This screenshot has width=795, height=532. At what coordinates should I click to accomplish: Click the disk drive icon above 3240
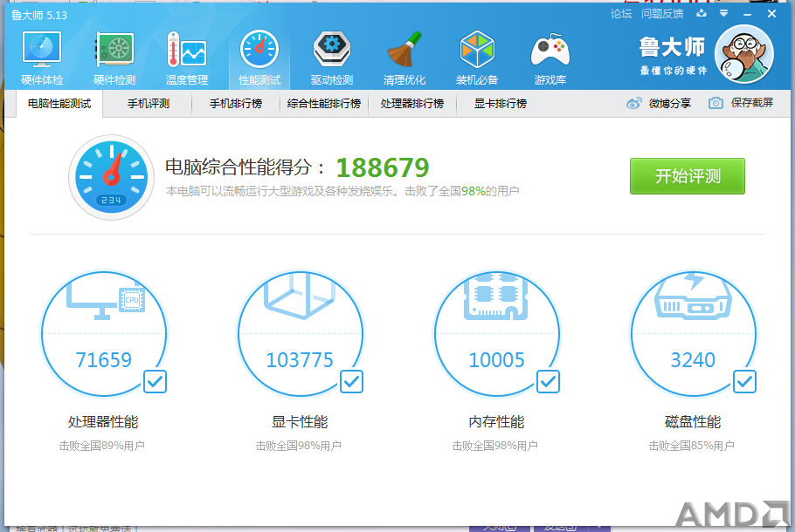pyautogui.click(x=693, y=297)
